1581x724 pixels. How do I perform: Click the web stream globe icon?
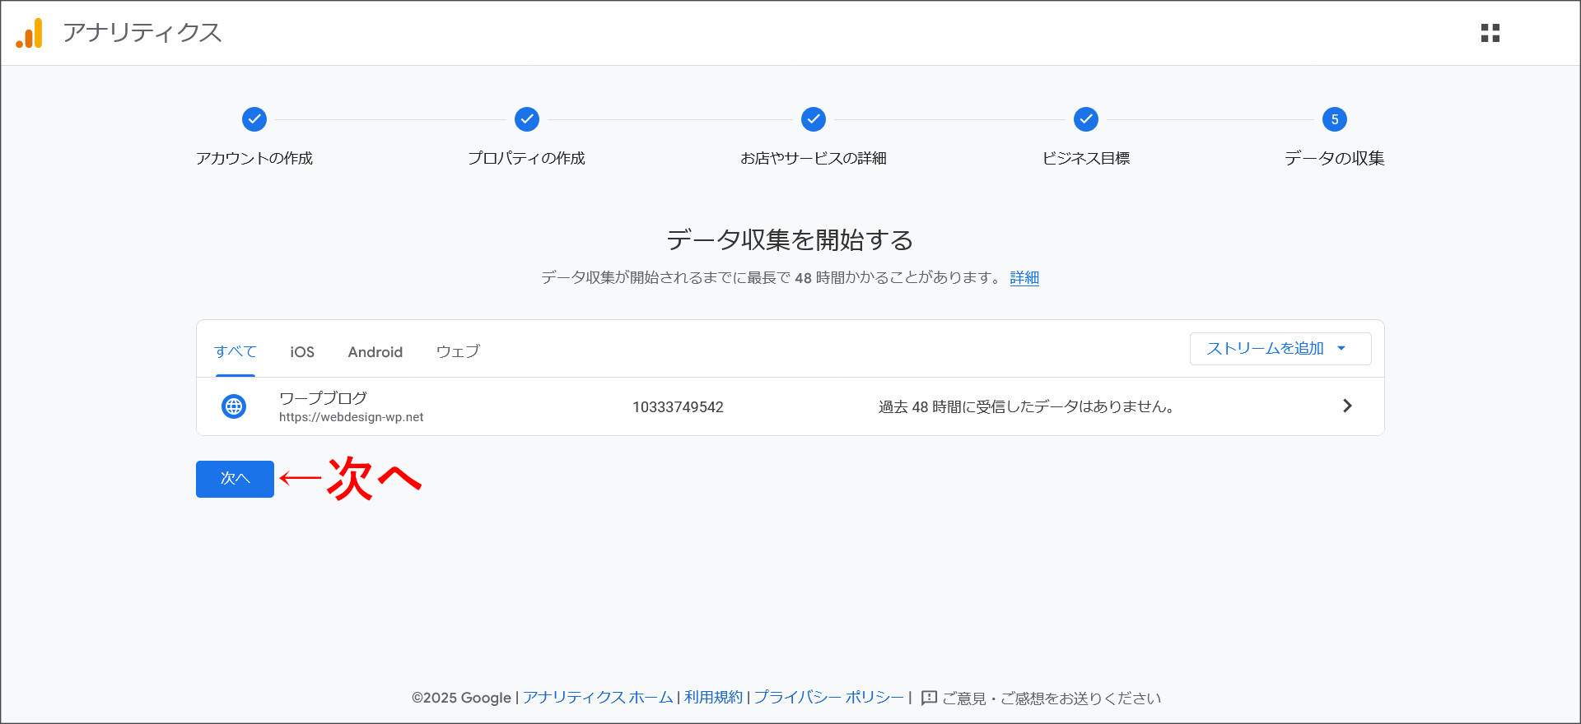[234, 406]
